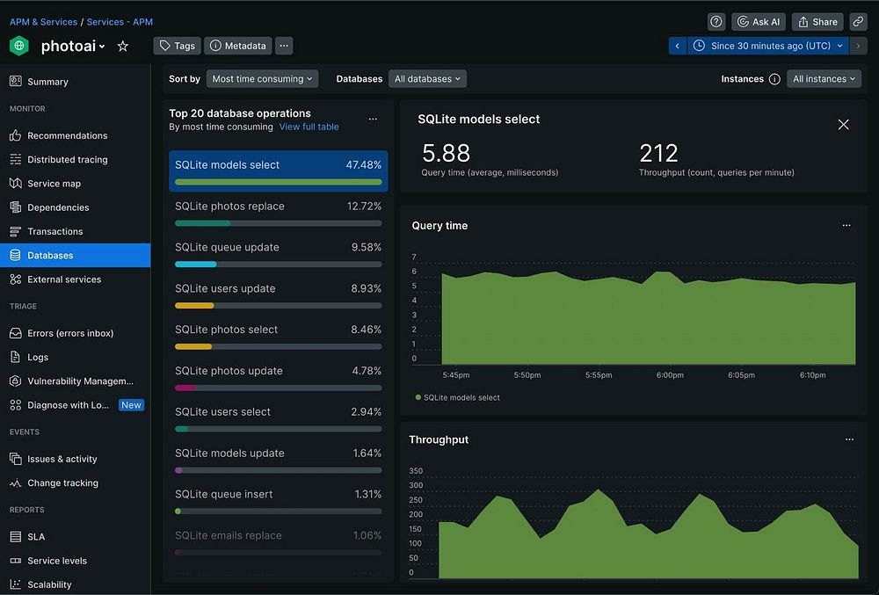Expand the Sort by Most time consuming dropdown
Viewport: 879px width, 595px height.
click(x=262, y=79)
